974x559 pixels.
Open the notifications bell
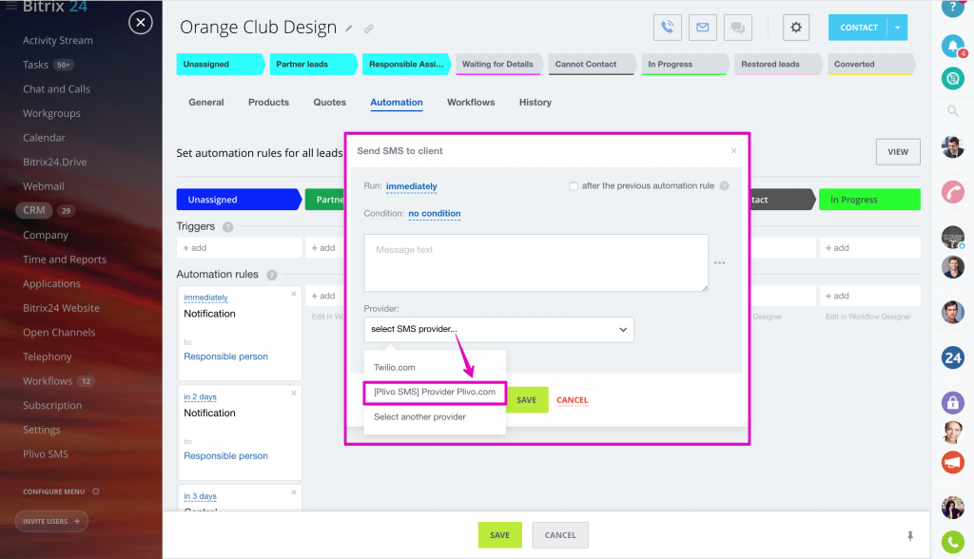952,46
